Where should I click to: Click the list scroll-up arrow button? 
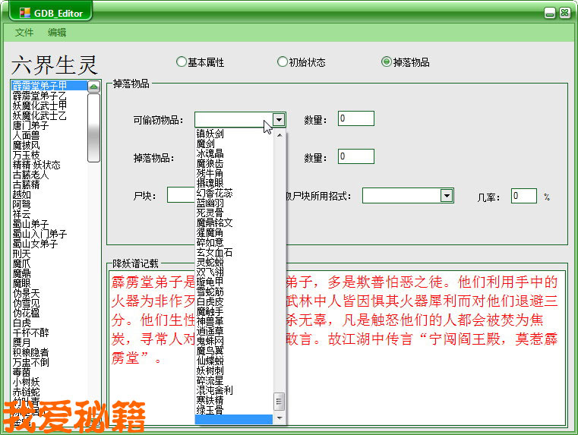[x=93, y=87]
